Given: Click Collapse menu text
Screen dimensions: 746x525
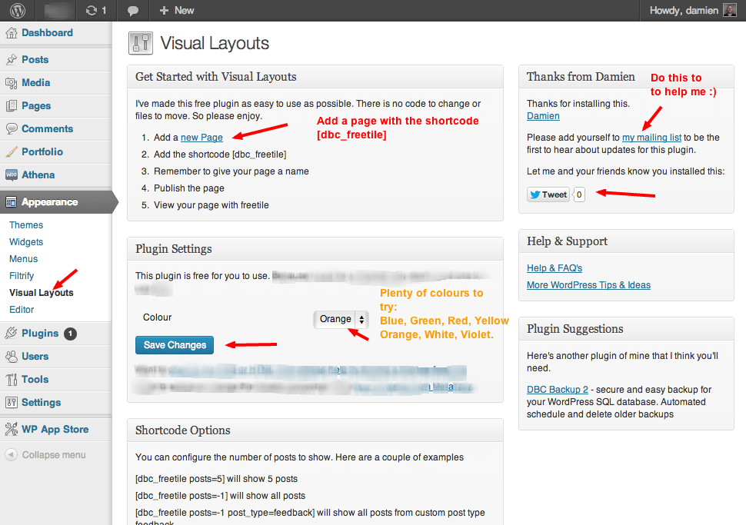Looking at the screenshot, I should [54, 455].
